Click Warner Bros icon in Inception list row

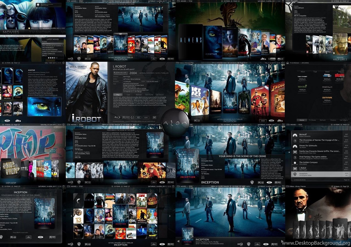click(x=295, y=174)
